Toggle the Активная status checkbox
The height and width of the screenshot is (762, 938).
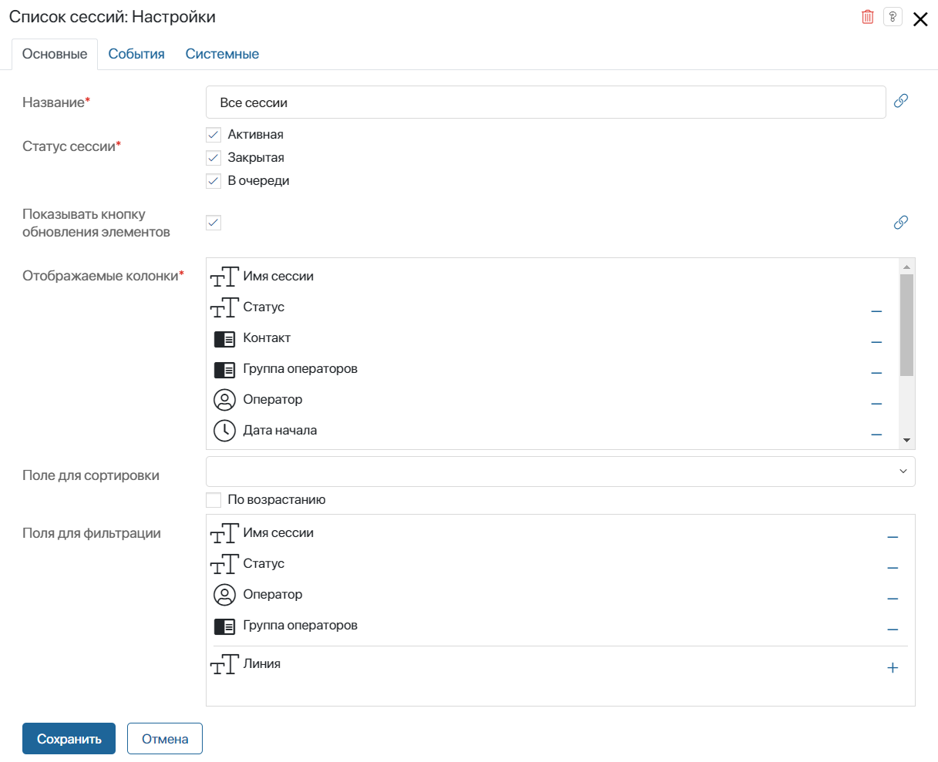click(x=213, y=135)
